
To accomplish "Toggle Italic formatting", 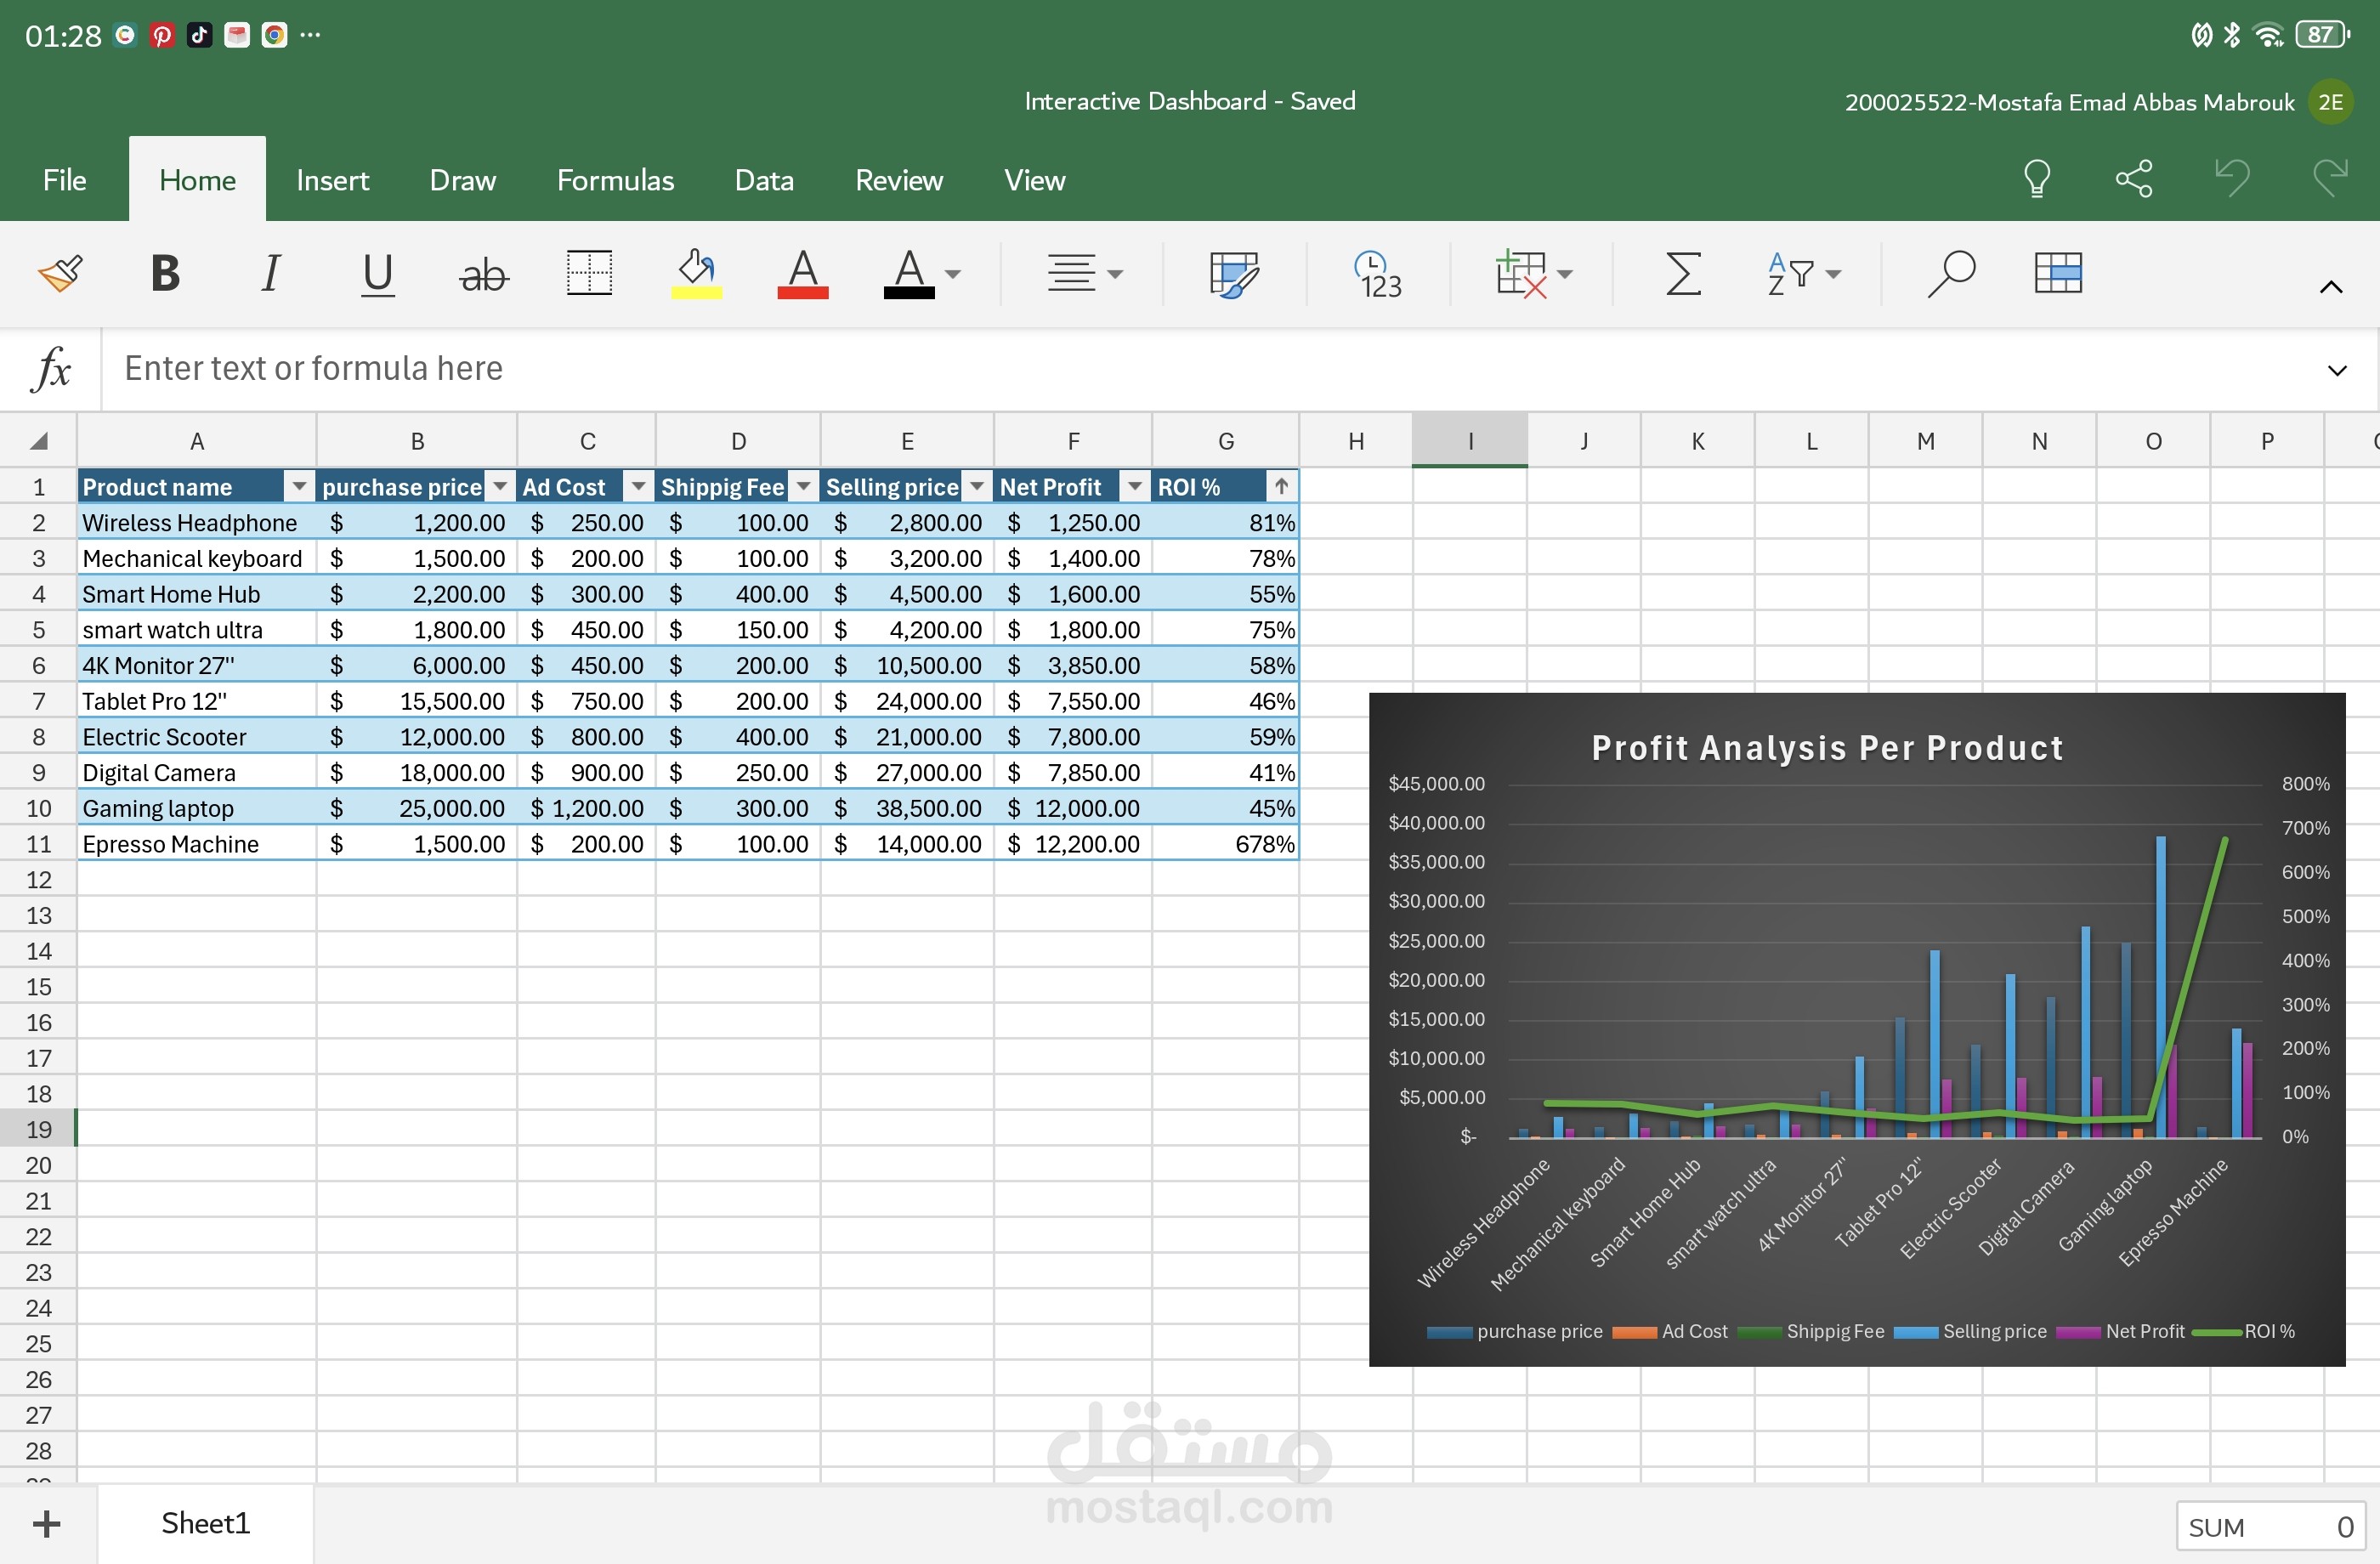I will [271, 273].
